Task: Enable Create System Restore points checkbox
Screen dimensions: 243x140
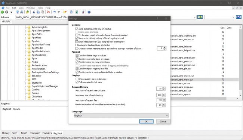Action: 76,49
